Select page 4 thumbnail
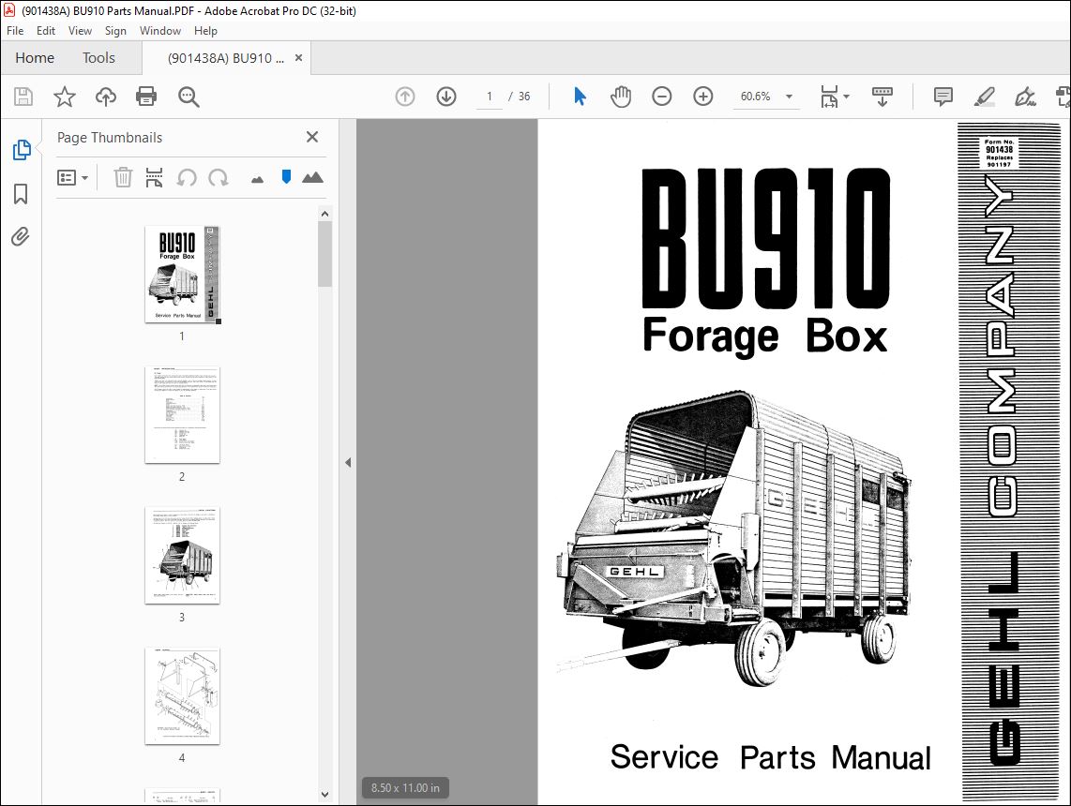This screenshot has width=1071, height=806. coord(182,696)
